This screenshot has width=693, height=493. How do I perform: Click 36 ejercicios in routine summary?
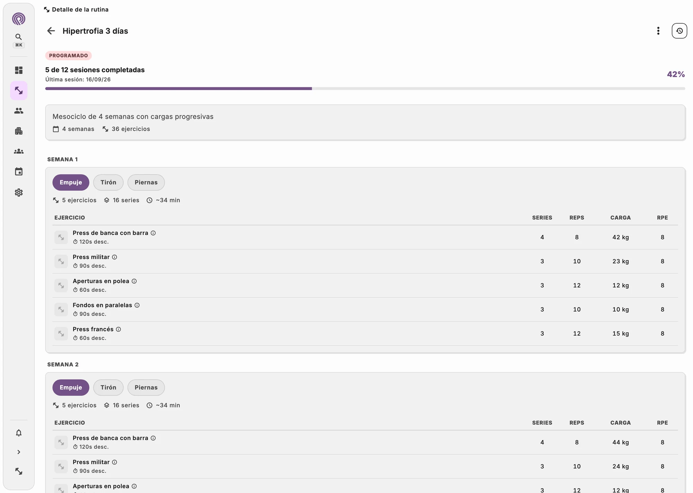(126, 129)
